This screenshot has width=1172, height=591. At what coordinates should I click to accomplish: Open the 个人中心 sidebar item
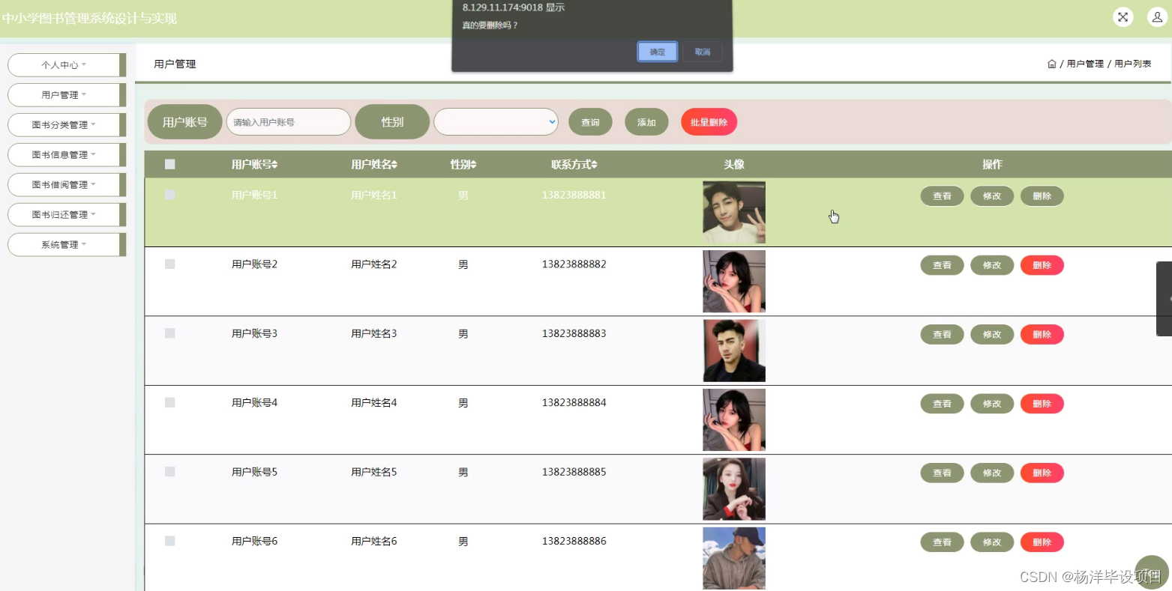(x=66, y=64)
